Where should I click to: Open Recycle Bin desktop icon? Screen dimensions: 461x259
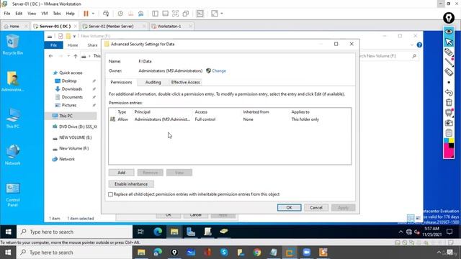[12, 45]
